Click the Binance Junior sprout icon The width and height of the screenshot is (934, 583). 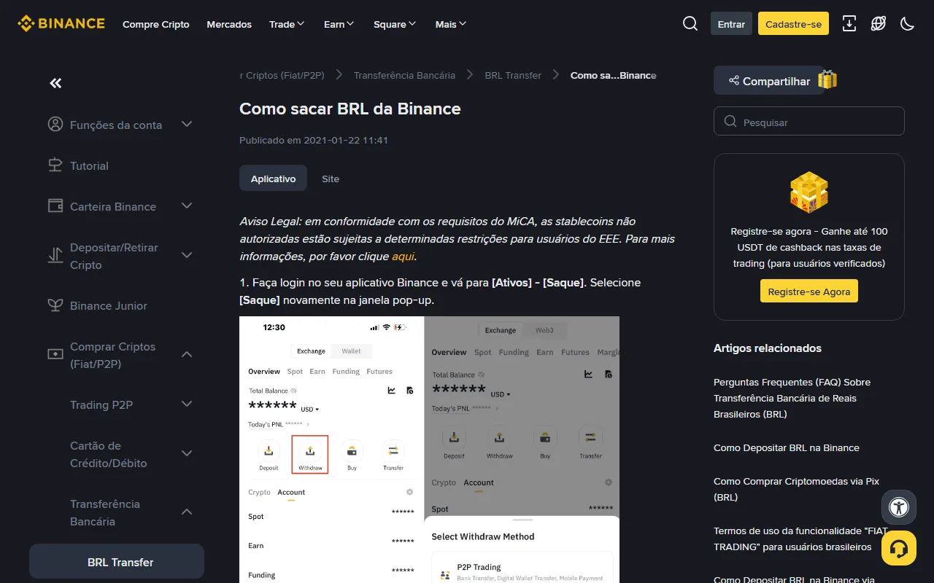coord(55,305)
